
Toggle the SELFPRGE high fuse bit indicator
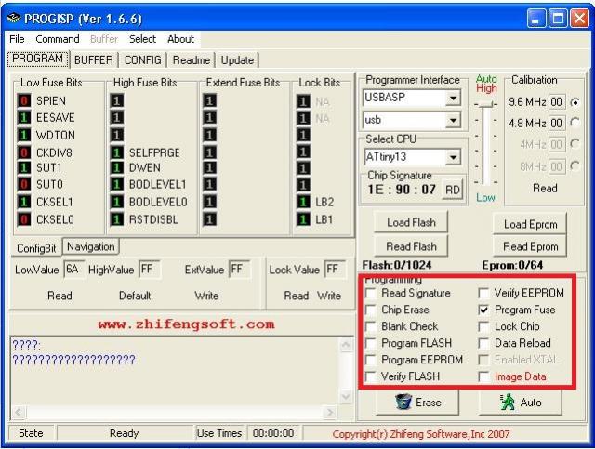click(x=118, y=152)
